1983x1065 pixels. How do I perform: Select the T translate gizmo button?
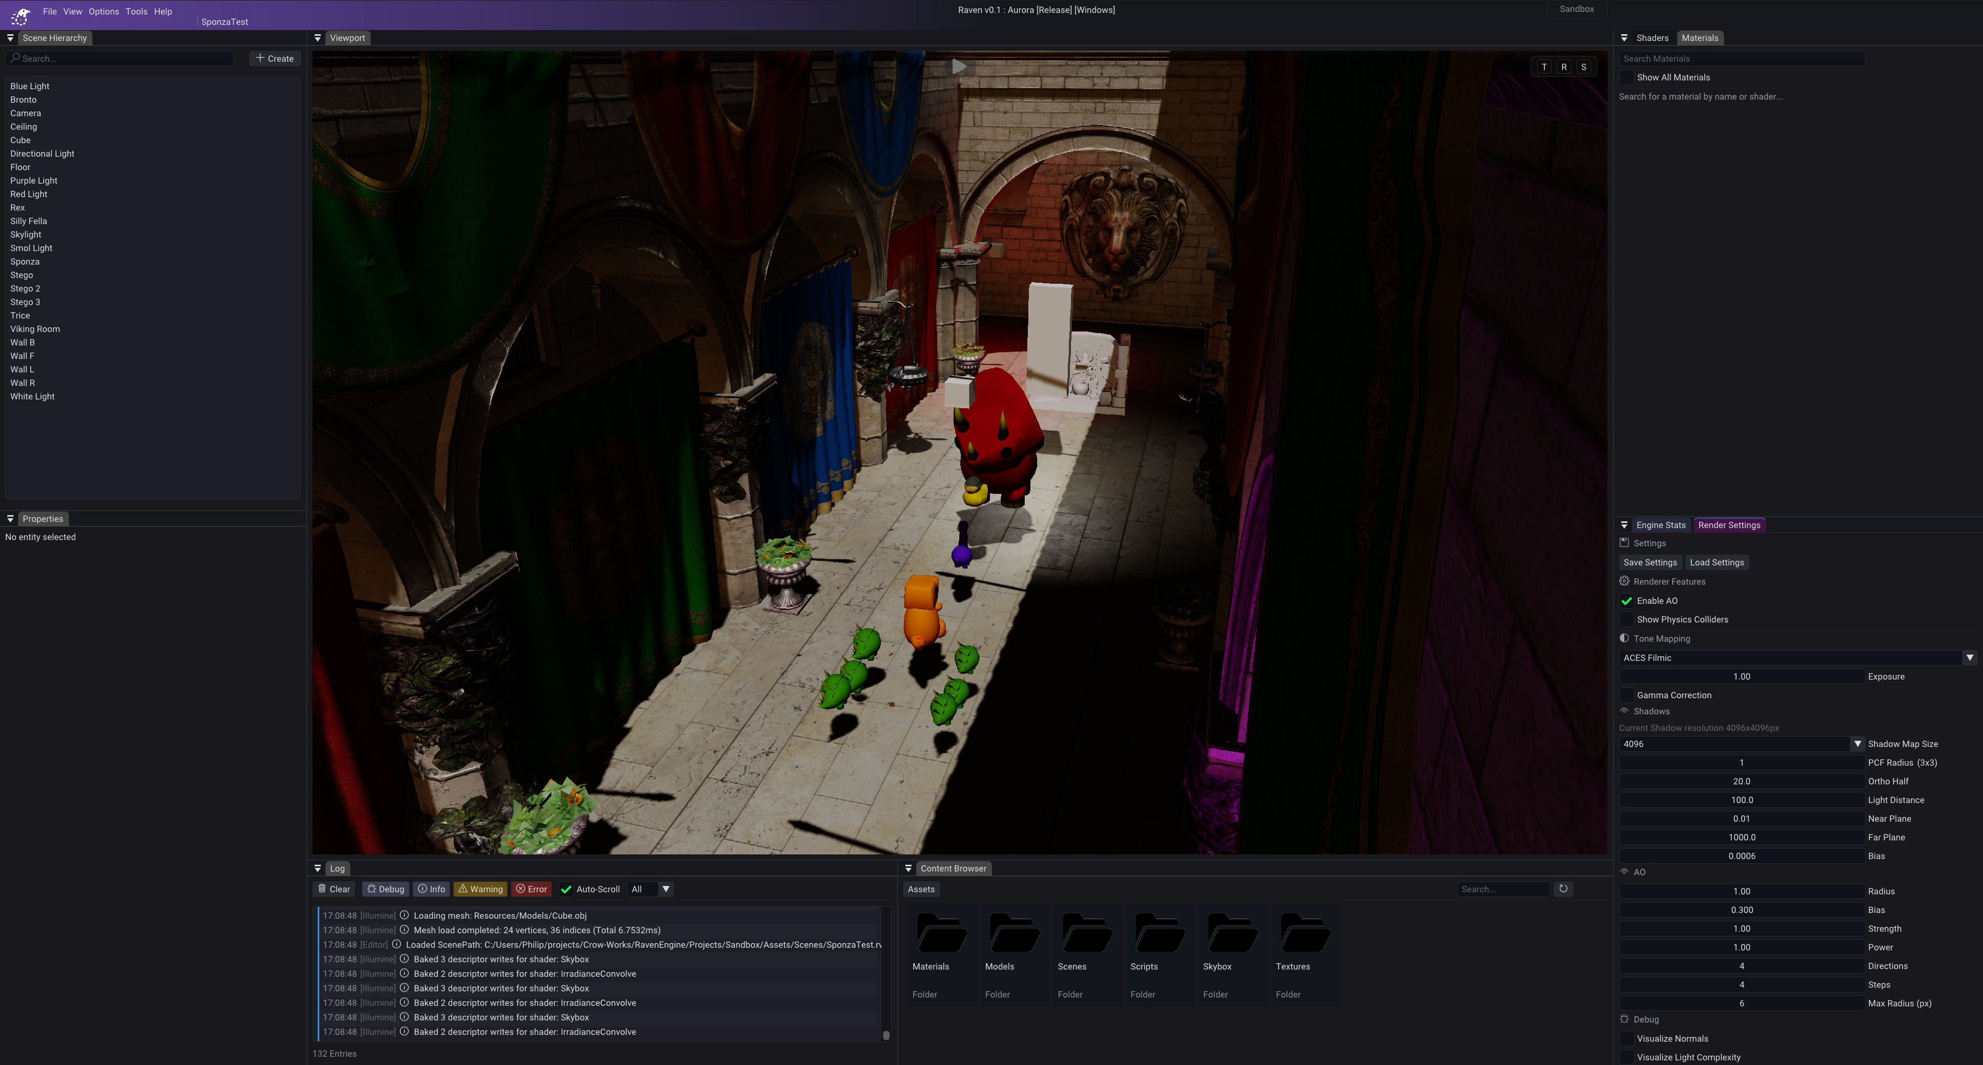(1544, 67)
